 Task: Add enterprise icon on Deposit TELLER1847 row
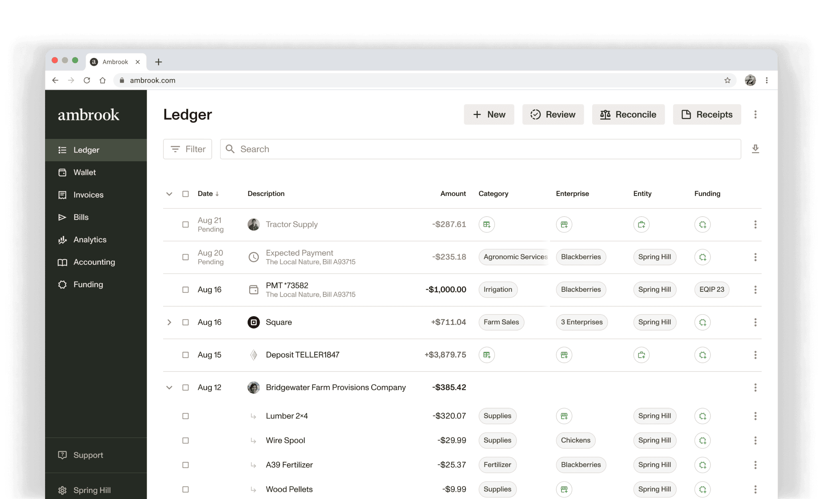[x=564, y=355]
